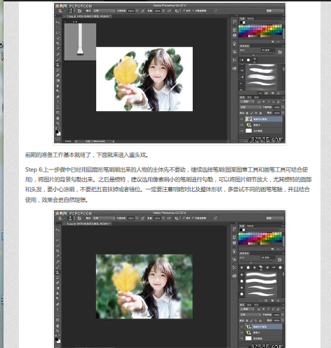The image size is (331, 348).
Task: Open the Mode dropdown in Step 6 options bar
Action: click(x=104, y=218)
